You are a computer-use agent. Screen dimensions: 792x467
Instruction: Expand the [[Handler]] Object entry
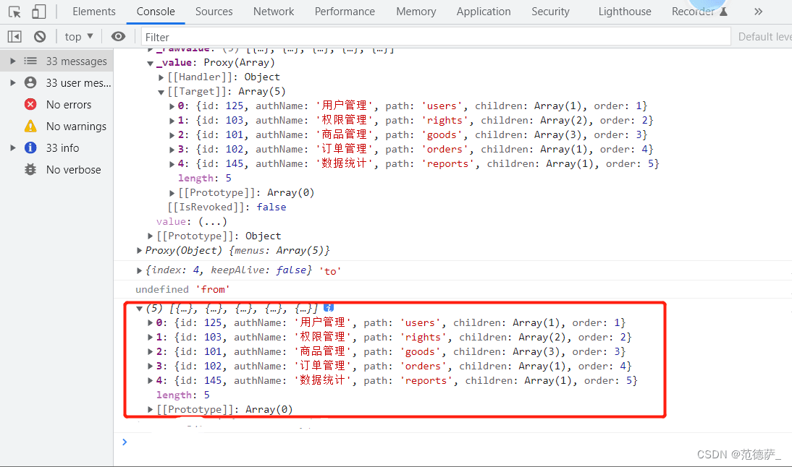point(161,77)
